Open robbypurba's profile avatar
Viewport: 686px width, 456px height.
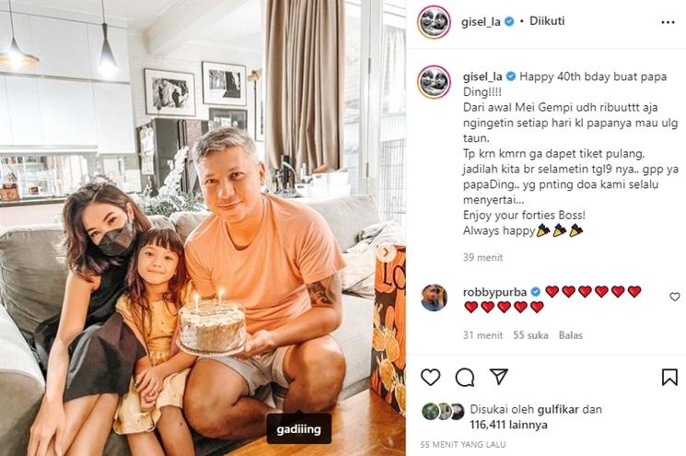click(434, 298)
